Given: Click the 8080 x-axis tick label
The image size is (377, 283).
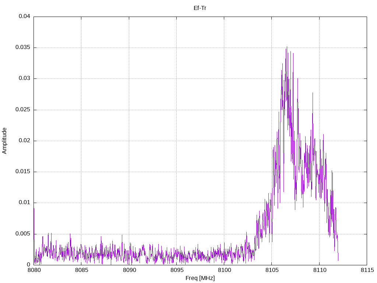Looking at the screenshot, I should (34, 270).
